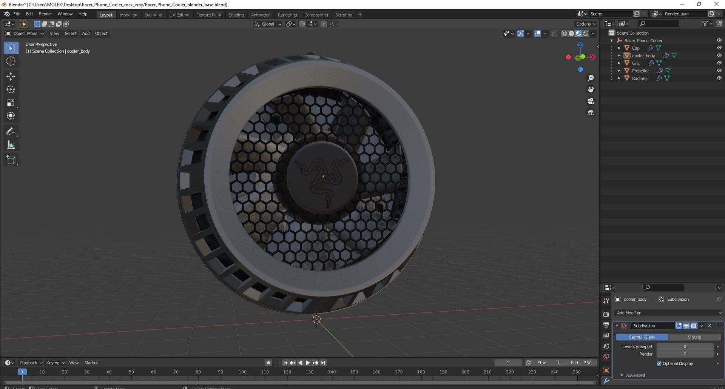725x389 pixels.
Task: Select the Add Cube tool
Action: [x=11, y=160]
